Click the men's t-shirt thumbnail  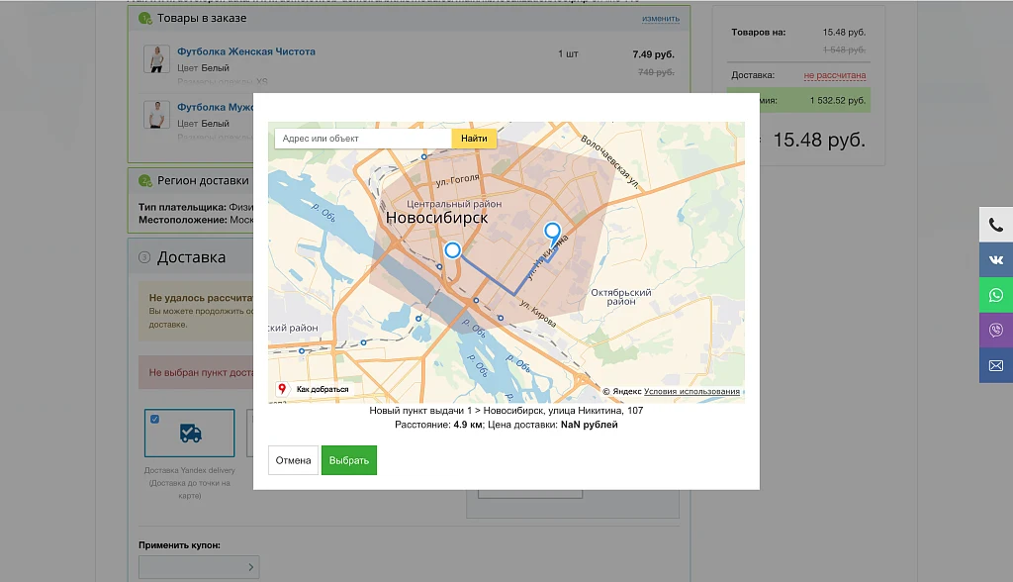tap(156, 115)
